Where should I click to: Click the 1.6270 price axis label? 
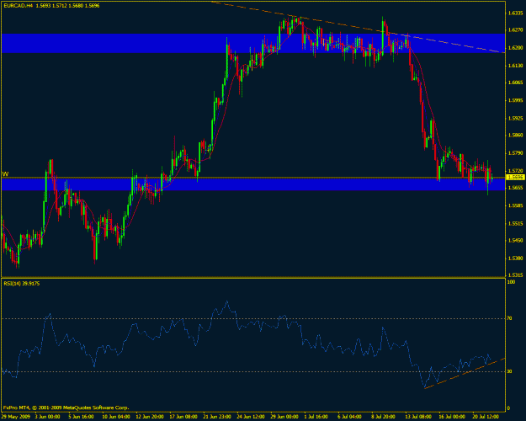(x=516, y=30)
